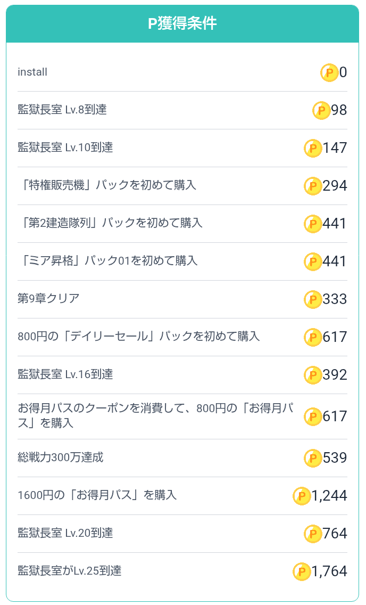This screenshot has height=605, width=366.
Task: Click the coin icon next to 294 points
Action: [x=313, y=186]
